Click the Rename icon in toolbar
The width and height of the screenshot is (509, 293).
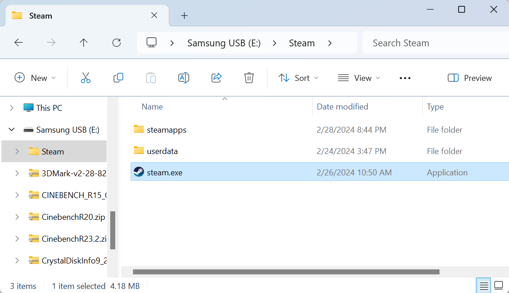pyautogui.click(x=184, y=78)
